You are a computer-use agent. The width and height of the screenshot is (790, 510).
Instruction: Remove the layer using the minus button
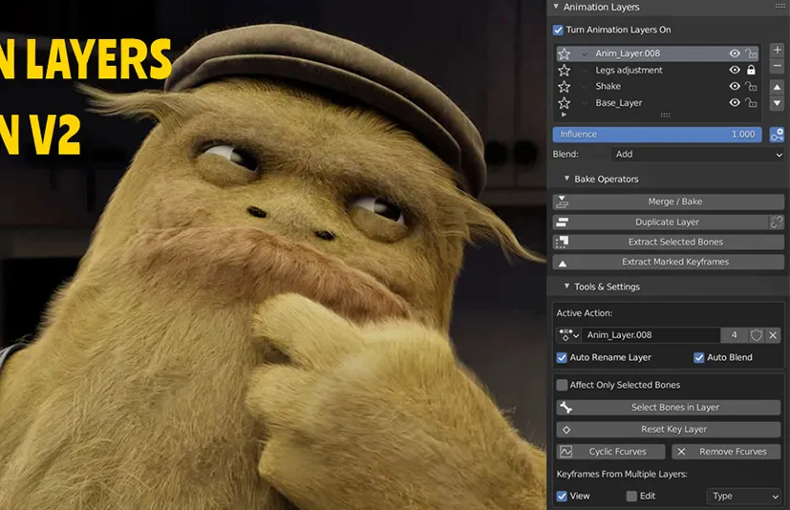777,66
